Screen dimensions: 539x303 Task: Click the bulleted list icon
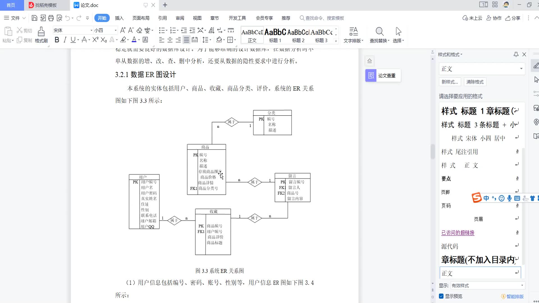[x=162, y=30]
